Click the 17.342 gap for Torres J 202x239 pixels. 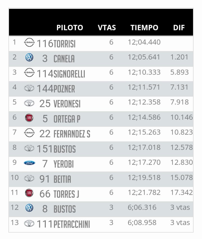(x=182, y=193)
